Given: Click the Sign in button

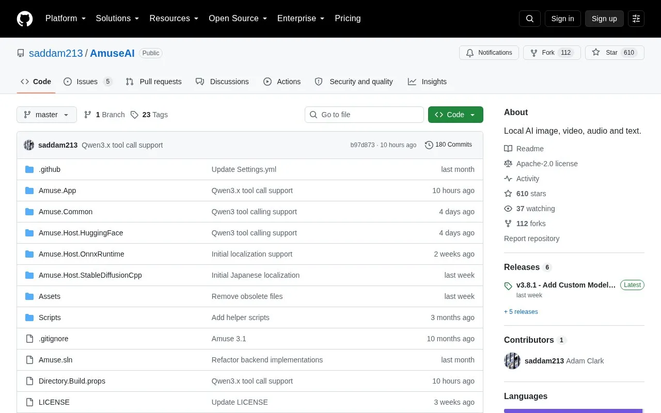Looking at the screenshot, I should tap(562, 19).
